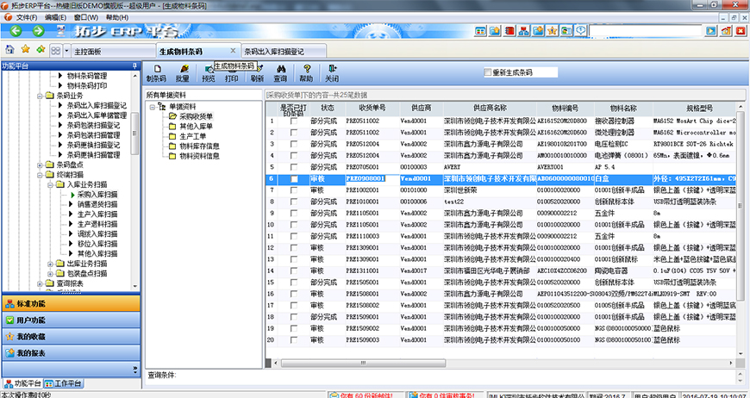The image size is (750, 398).
Task: Click the yellow star favorites icon
Action: coord(25,50)
